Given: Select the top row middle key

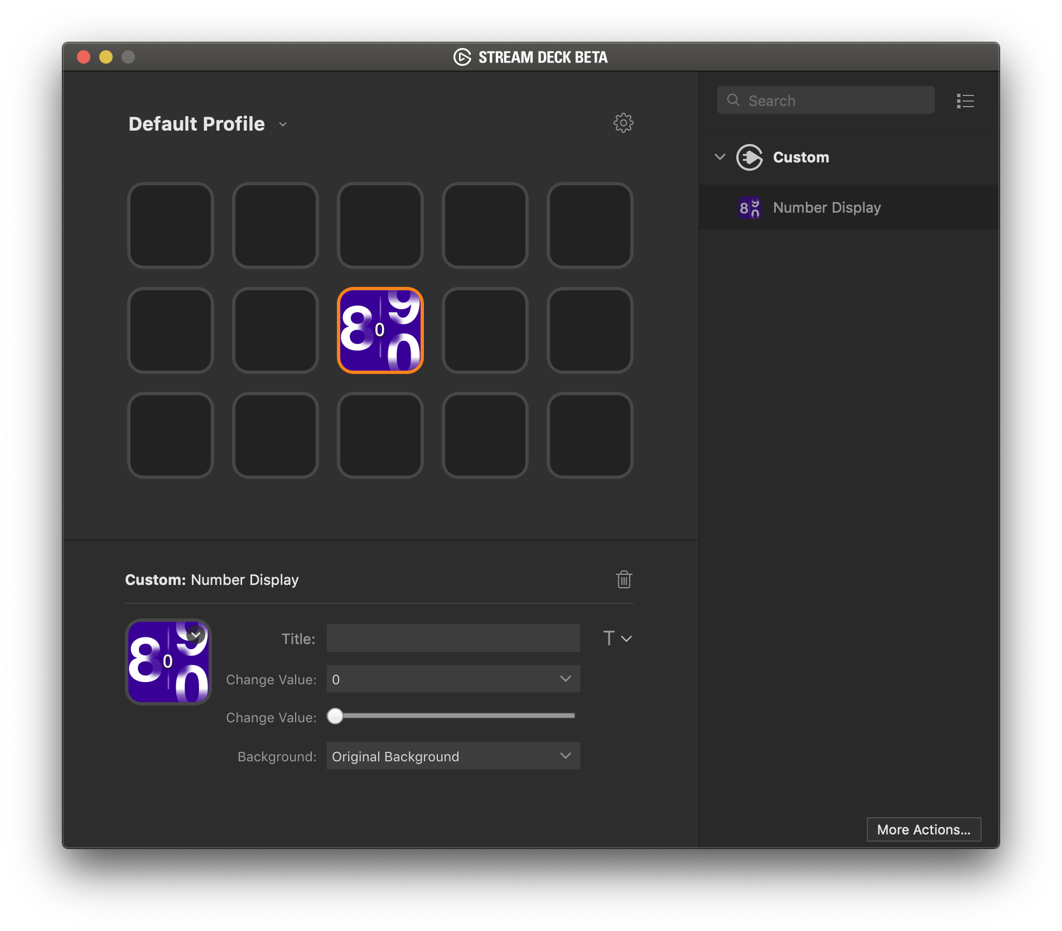Looking at the screenshot, I should (x=380, y=225).
